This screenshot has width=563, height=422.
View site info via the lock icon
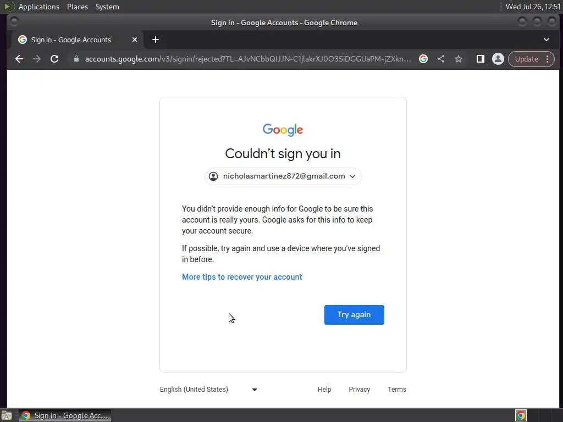(x=76, y=59)
